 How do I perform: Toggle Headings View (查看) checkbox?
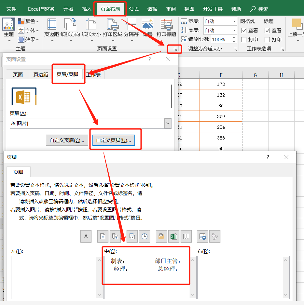(267, 31)
